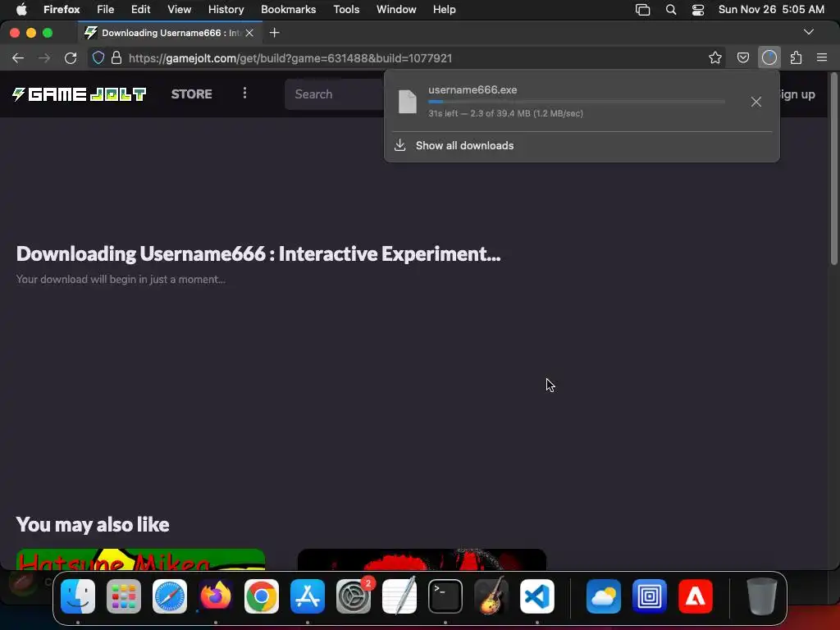Open TextEdit from the Dock

399,596
